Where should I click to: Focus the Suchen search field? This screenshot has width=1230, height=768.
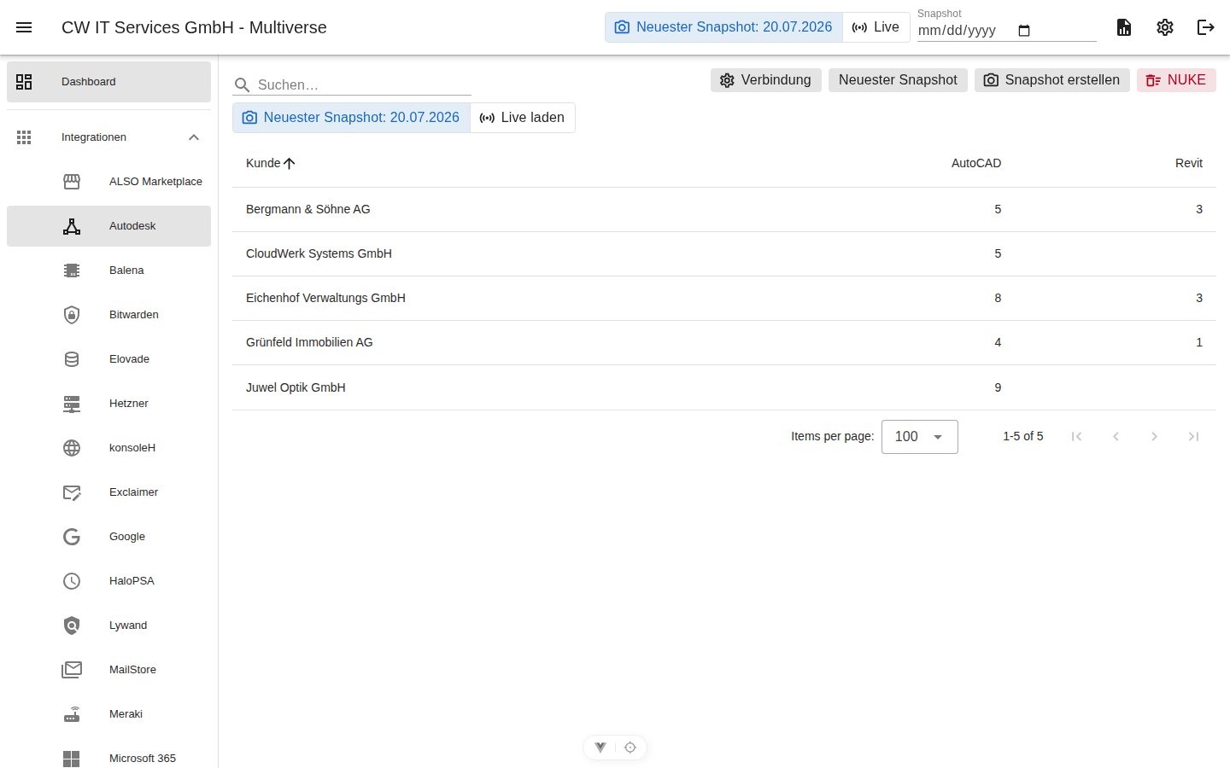tap(364, 84)
